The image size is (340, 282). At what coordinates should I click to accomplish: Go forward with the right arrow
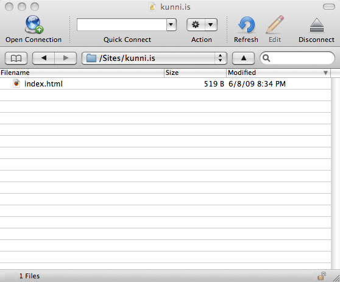tap(66, 58)
